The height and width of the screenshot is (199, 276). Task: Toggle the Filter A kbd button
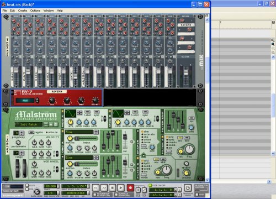pyautogui.click(x=187, y=138)
